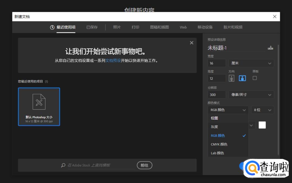This screenshot has width=292, height=183.
Task: Open the 胶片和视频 presets tab
Action: (x=233, y=27)
